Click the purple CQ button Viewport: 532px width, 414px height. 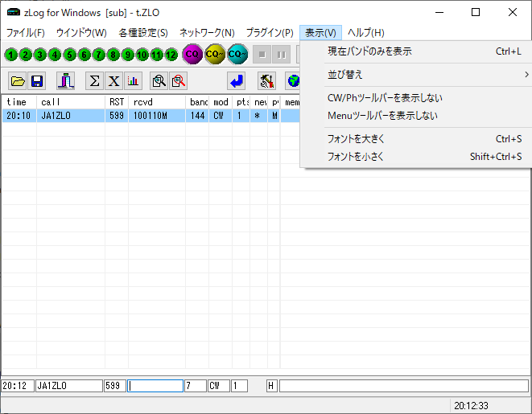(x=192, y=54)
